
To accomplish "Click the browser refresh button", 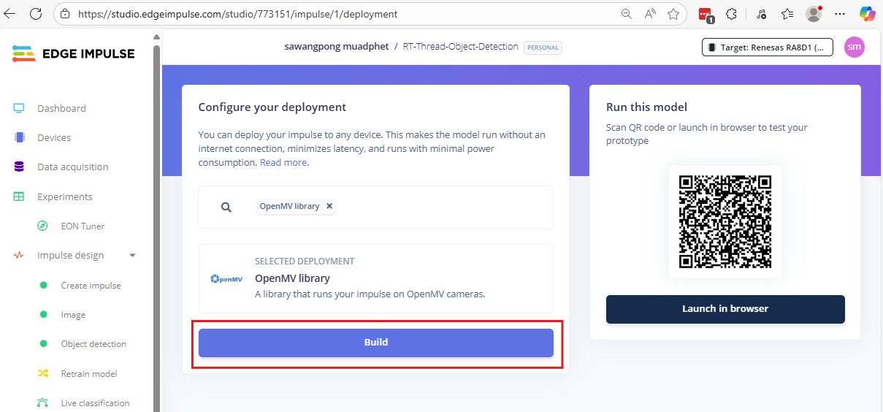I will 35,14.
